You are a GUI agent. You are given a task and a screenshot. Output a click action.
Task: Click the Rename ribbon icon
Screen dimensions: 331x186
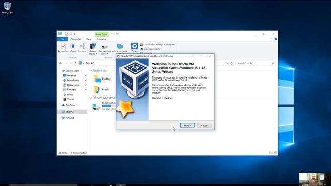coord(82,48)
